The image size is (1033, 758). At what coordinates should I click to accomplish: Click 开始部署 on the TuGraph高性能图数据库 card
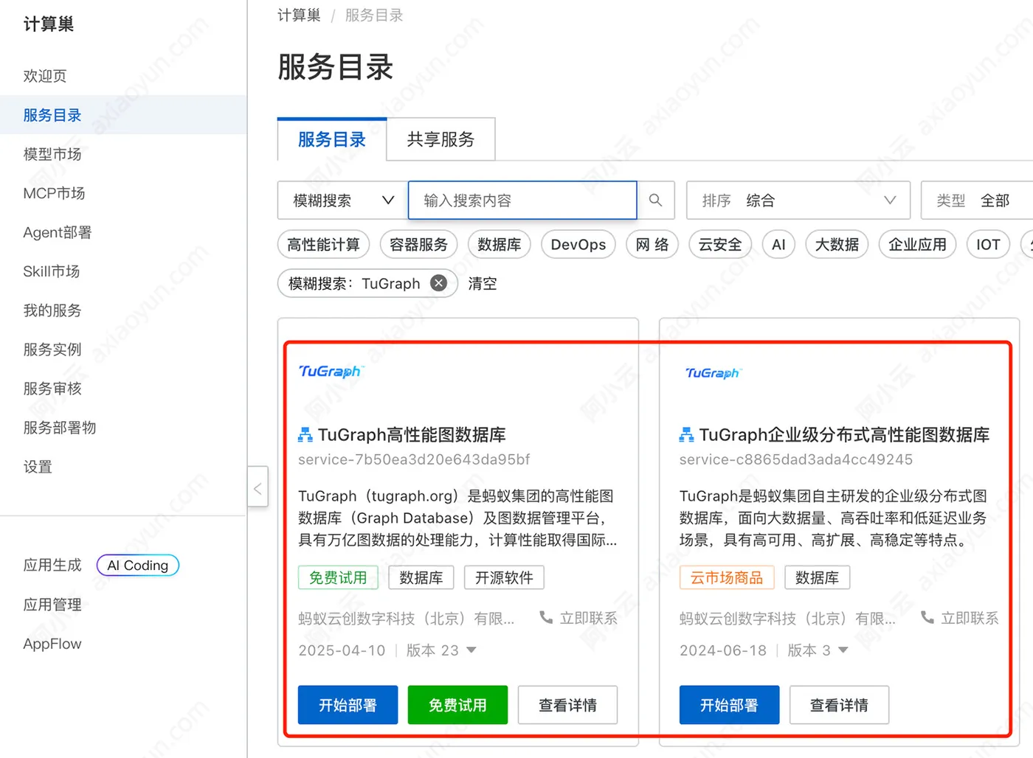click(348, 705)
